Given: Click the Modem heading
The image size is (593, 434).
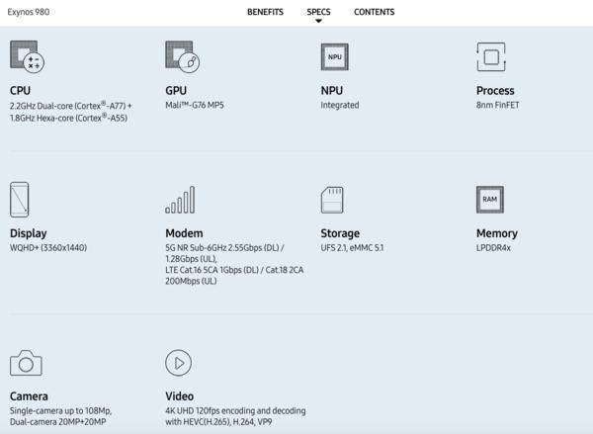Looking at the screenshot, I should (x=184, y=233).
